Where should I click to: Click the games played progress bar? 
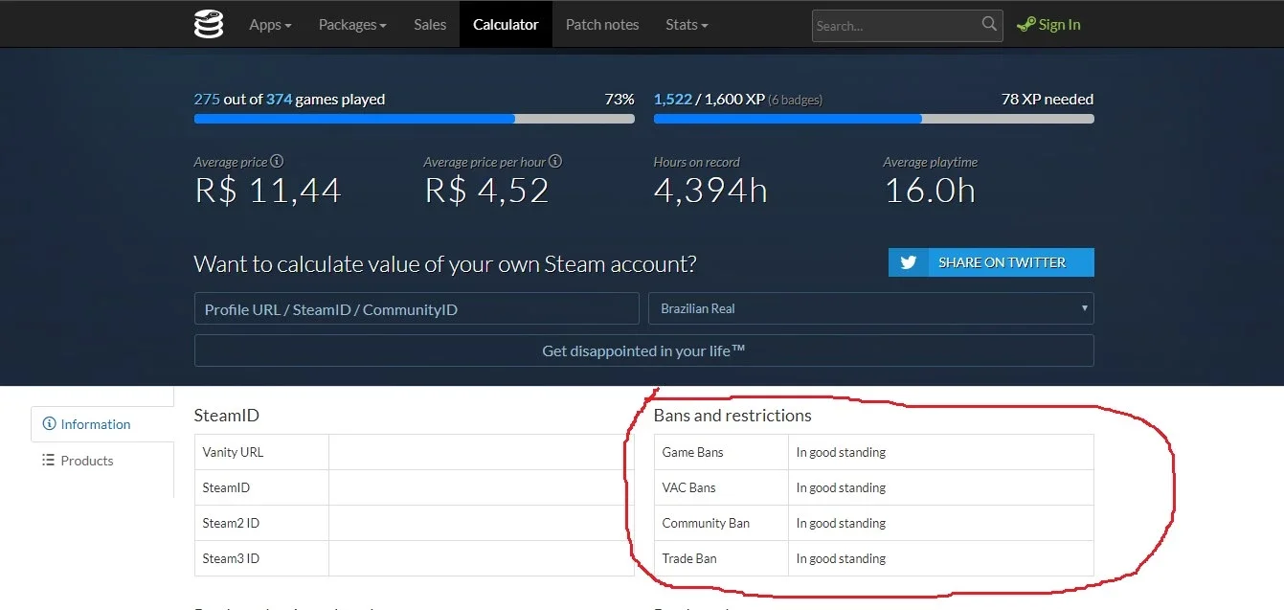click(414, 119)
